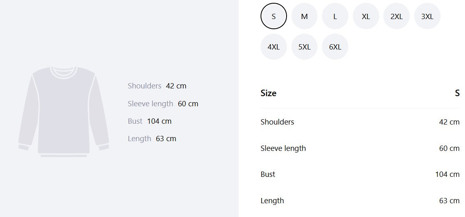Choose the 3XL size option
Screen dimensions: 465x217
coord(427,16)
